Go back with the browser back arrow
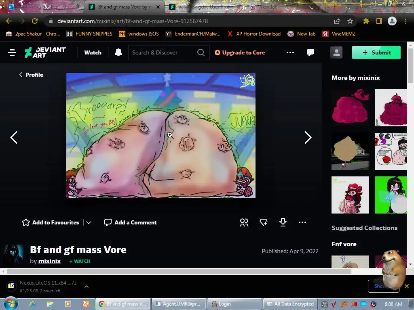Viewport: 414px width, 310px height. [9, 21]
